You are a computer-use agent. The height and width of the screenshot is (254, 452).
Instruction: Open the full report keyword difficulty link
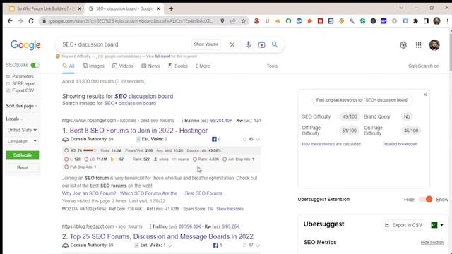[162, 56]
